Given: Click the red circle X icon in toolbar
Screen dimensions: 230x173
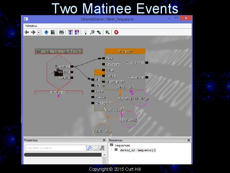Looking at the screenshot, I should 116,32.
